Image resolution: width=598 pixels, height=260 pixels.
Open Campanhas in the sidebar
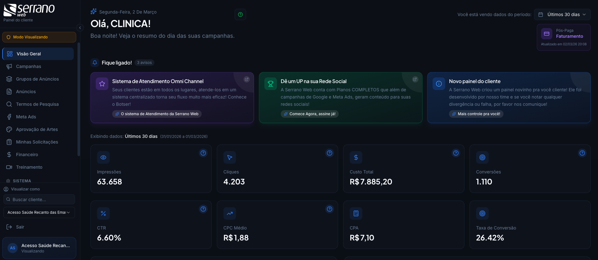[x=29, y=66]
